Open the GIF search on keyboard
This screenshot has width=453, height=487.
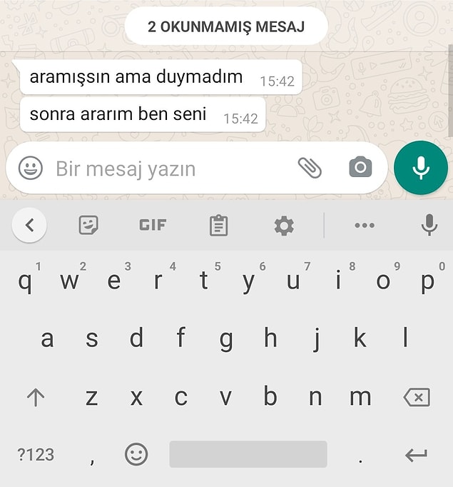[x=153, y=225]
